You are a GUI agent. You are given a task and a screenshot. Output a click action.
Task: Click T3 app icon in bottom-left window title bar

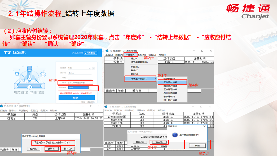point(1,106)
